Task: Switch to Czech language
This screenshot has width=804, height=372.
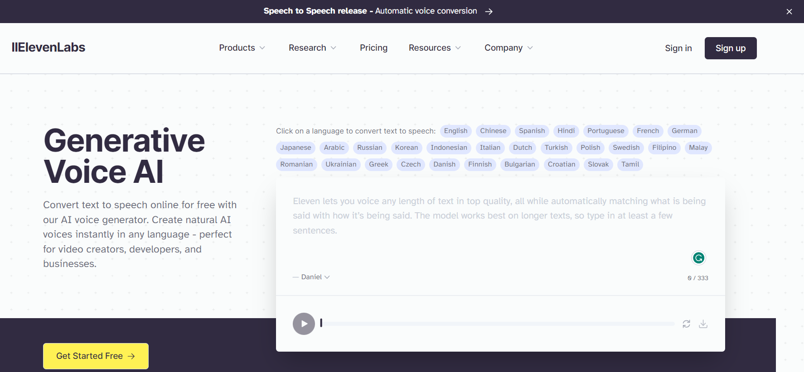Action: [x=411, y=164]
